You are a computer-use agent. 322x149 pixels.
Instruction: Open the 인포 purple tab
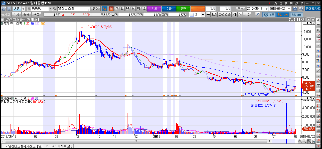pyautogui.click(x=154, y=9)
